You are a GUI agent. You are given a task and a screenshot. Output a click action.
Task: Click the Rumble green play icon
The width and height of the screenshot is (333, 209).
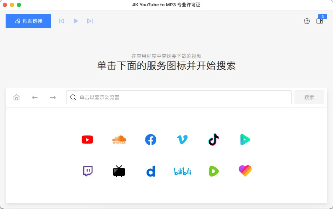pyautogui.click(x=213, y=171)
